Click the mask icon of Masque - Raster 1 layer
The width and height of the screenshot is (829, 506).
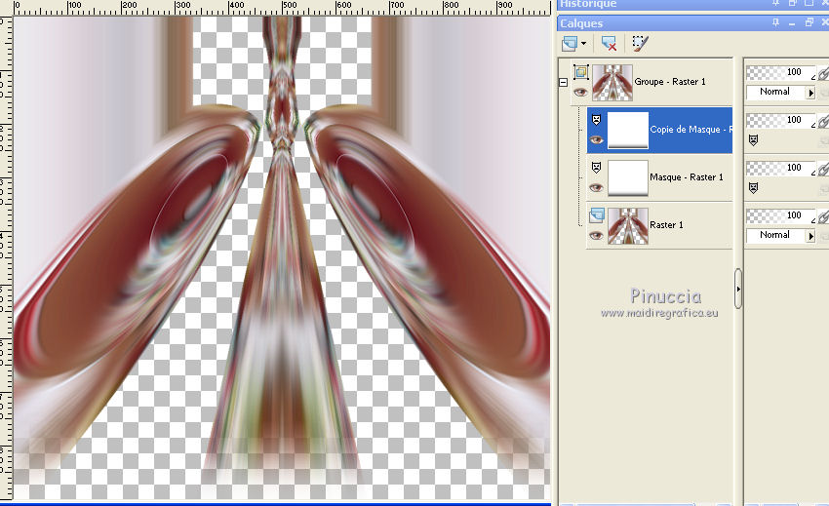coord(596,168)
